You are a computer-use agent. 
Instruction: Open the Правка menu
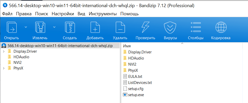(24, 14)
